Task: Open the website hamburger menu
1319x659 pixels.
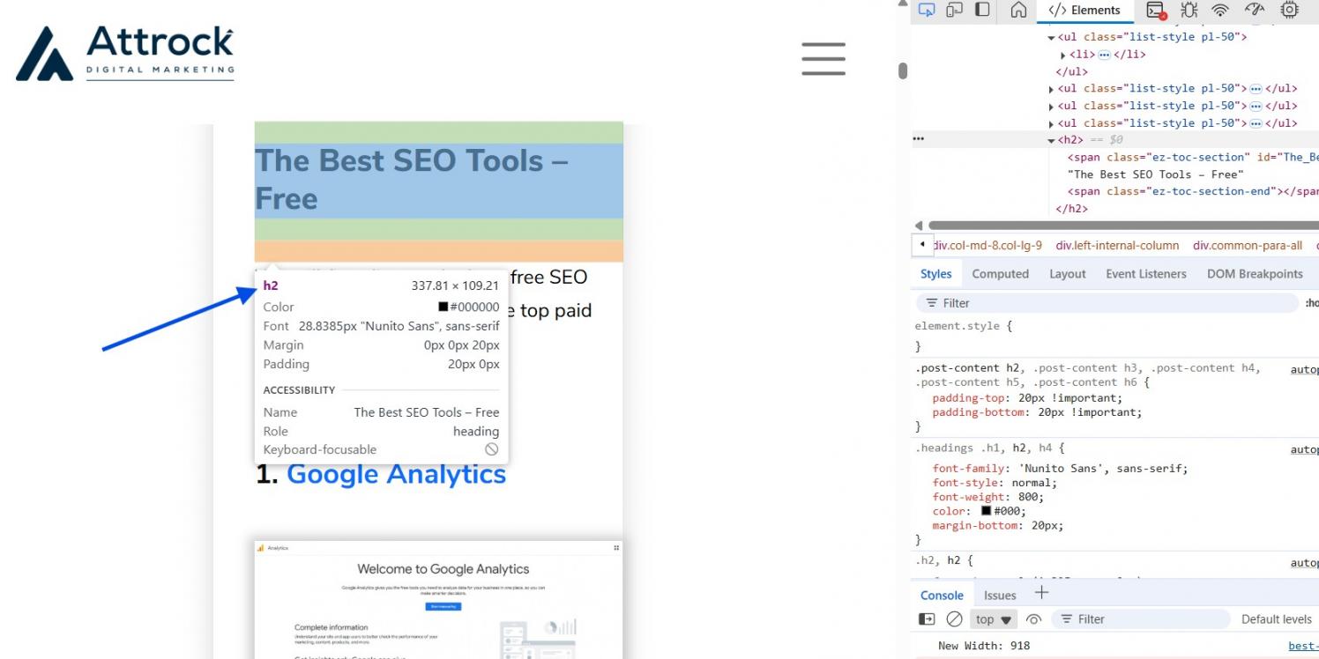Action: pyautogui.click(x=823, y=59)
